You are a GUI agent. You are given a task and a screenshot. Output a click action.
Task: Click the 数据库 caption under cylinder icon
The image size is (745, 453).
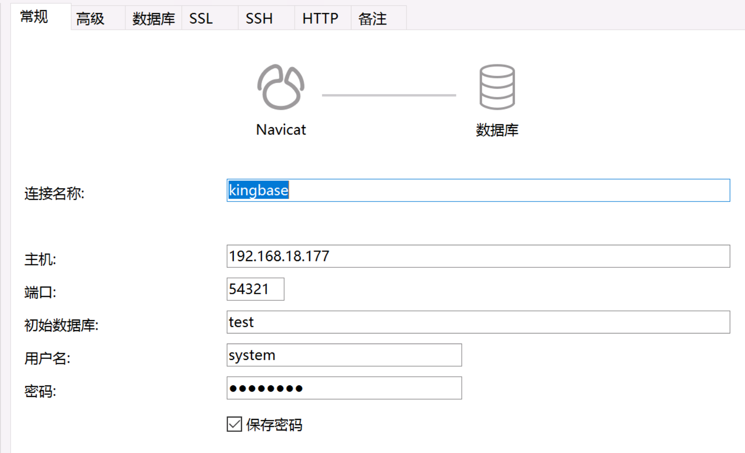click(x=497, y=130)
